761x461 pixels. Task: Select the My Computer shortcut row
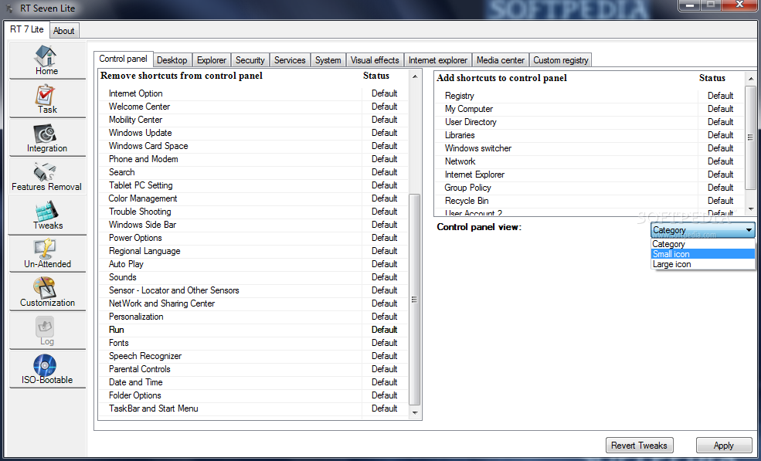(x=590, y=109)
